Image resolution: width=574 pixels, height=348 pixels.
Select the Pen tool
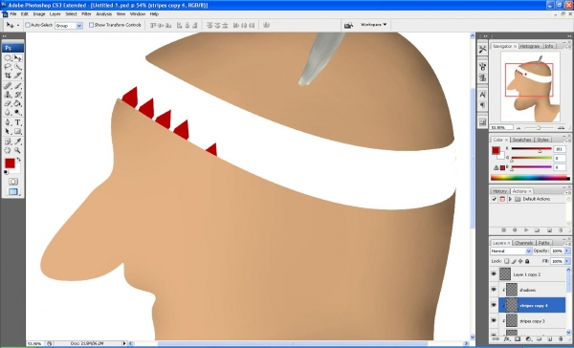tap(8, 122)
